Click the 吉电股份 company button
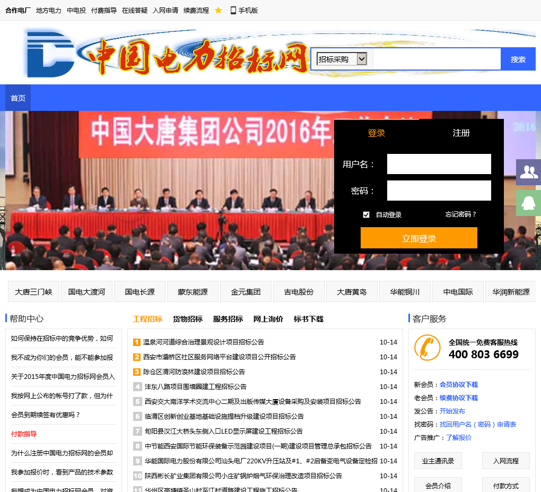541x492 pixels. (299, 292)
